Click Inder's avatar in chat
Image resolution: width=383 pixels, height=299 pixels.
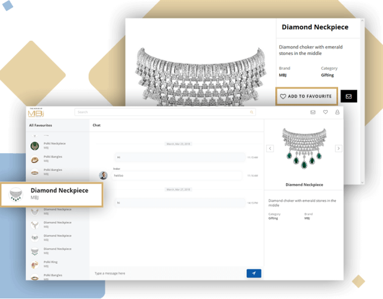pyautogui.click(x=103, y=175)
